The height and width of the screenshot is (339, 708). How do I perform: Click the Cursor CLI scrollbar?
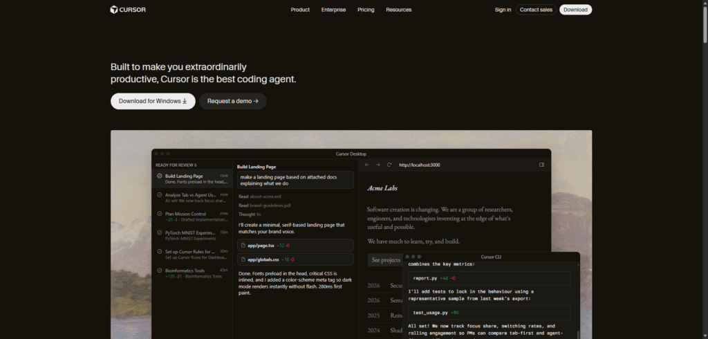click(578, 334)
